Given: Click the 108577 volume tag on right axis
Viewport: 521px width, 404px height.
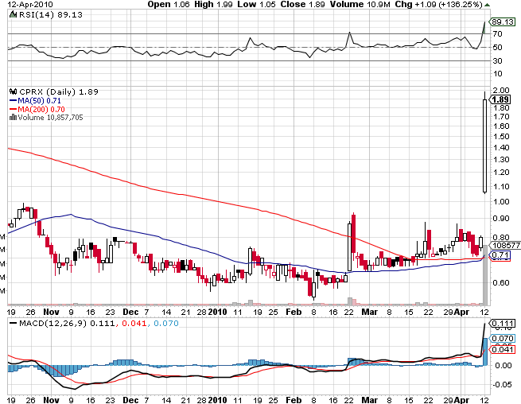Looking at the screenshot, I should pyautogui.click(x=505, y=245).
